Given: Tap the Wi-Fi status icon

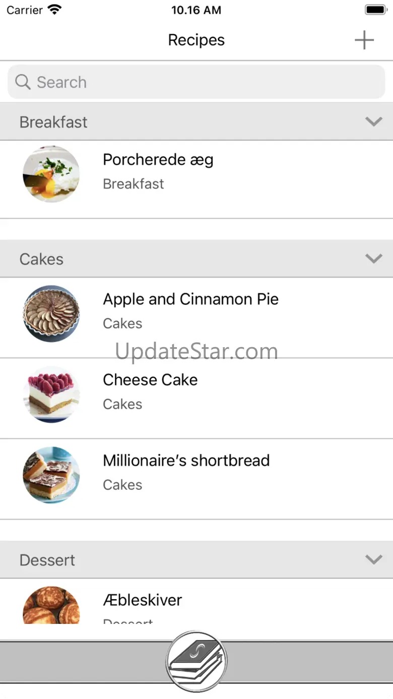Looking at the screenshot, I should 54,10.
